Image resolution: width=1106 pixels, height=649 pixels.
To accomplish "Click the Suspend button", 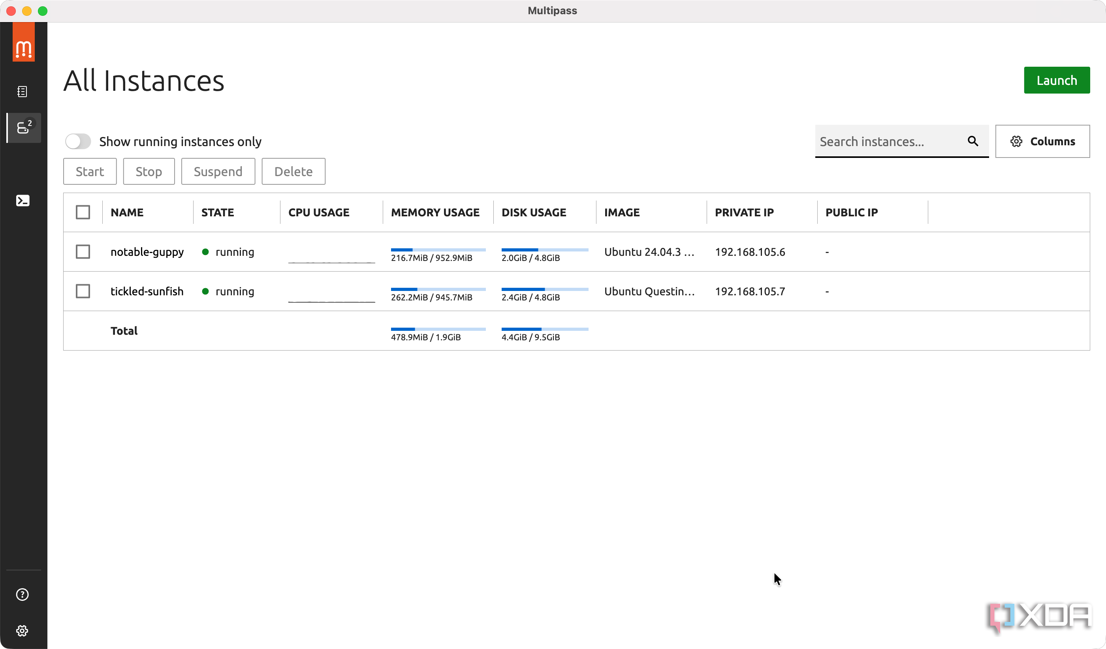I will click(x=218, y=171).
